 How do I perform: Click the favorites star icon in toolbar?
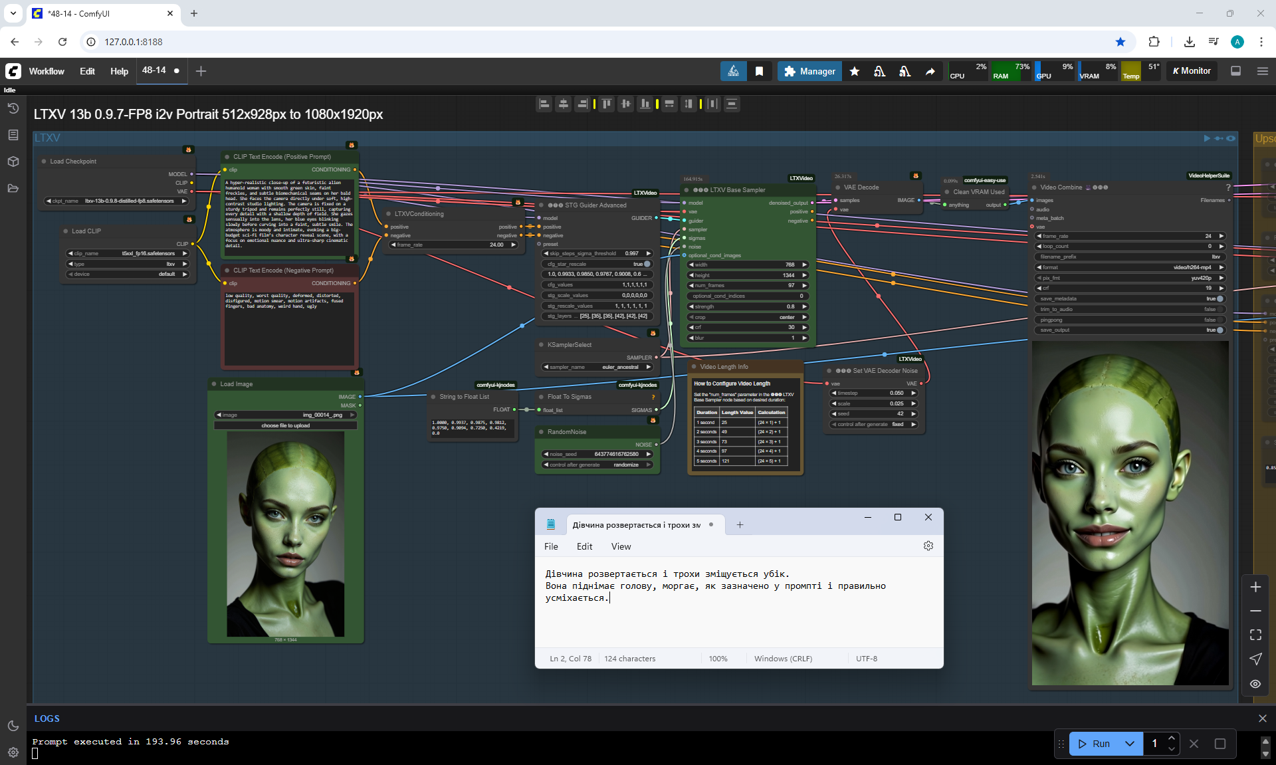point(855,71)
